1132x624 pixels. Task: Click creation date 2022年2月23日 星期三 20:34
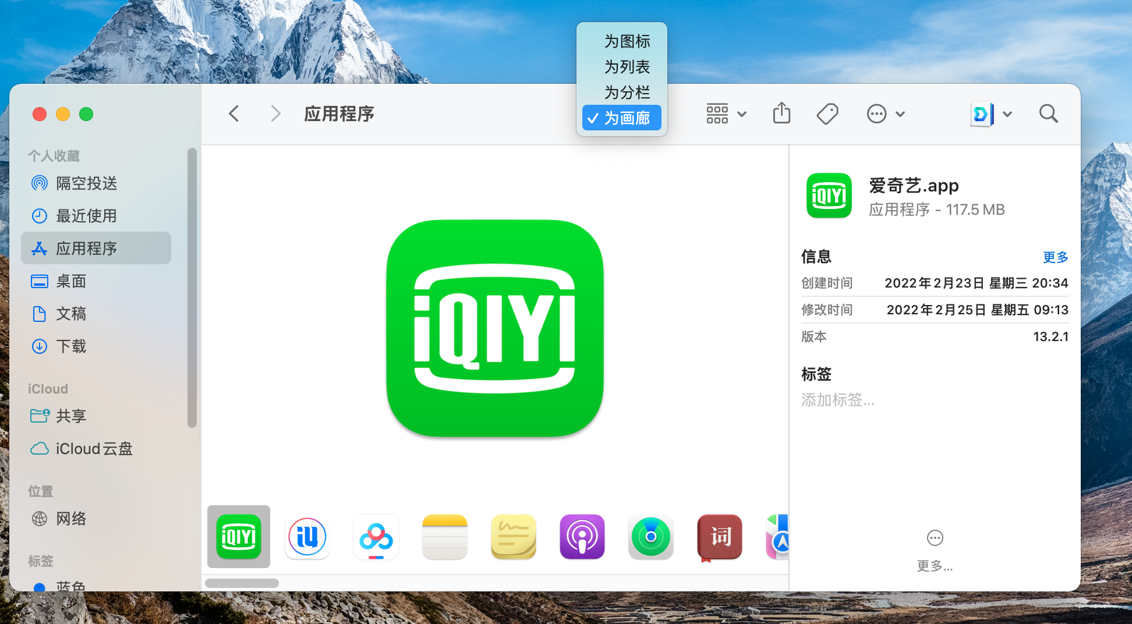coord(977,283)
